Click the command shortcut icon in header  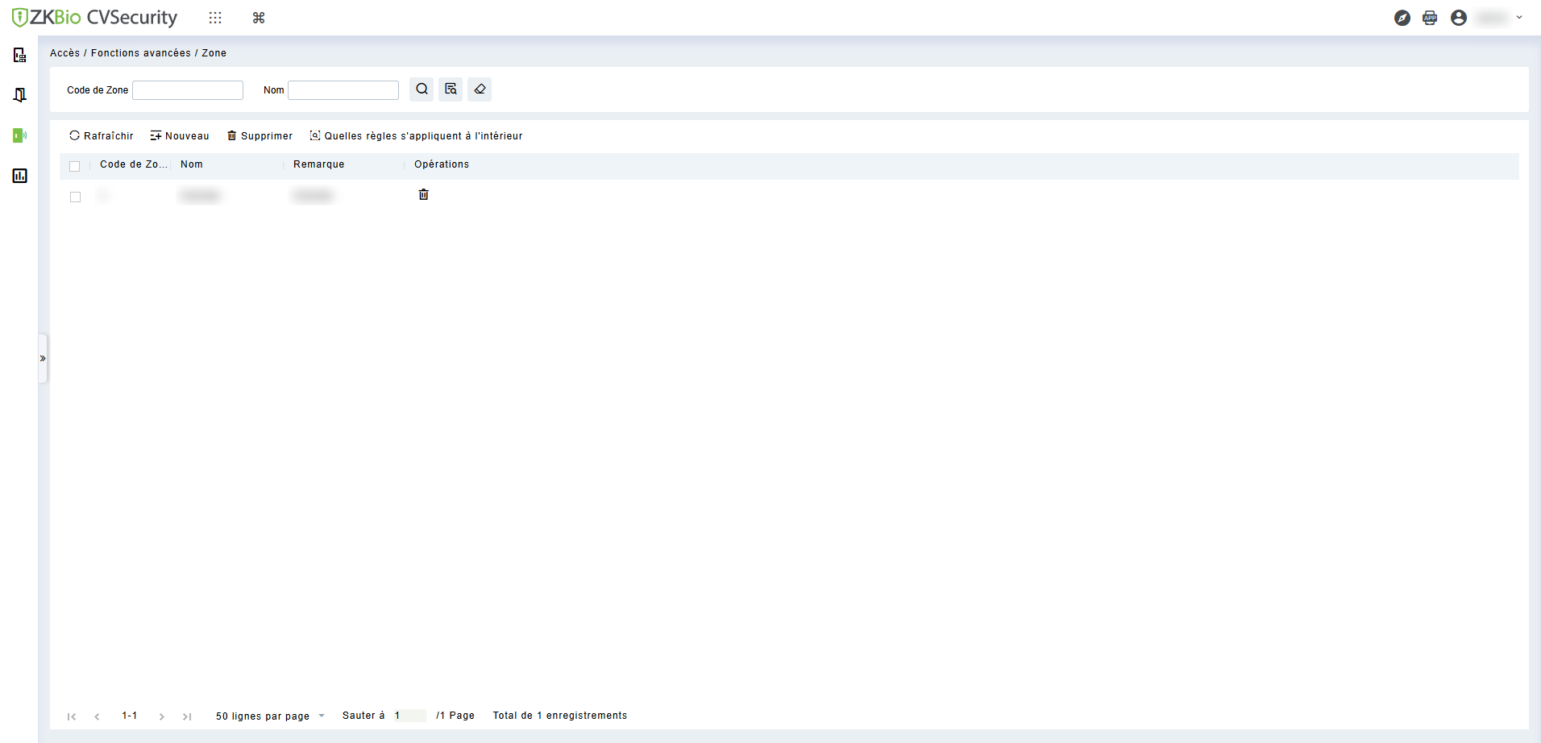coord(259,18)
